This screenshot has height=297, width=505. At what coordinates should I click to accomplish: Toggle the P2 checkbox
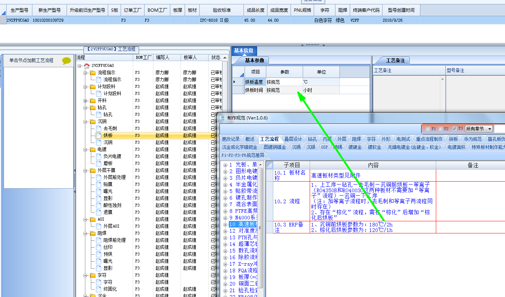(440, 129)
